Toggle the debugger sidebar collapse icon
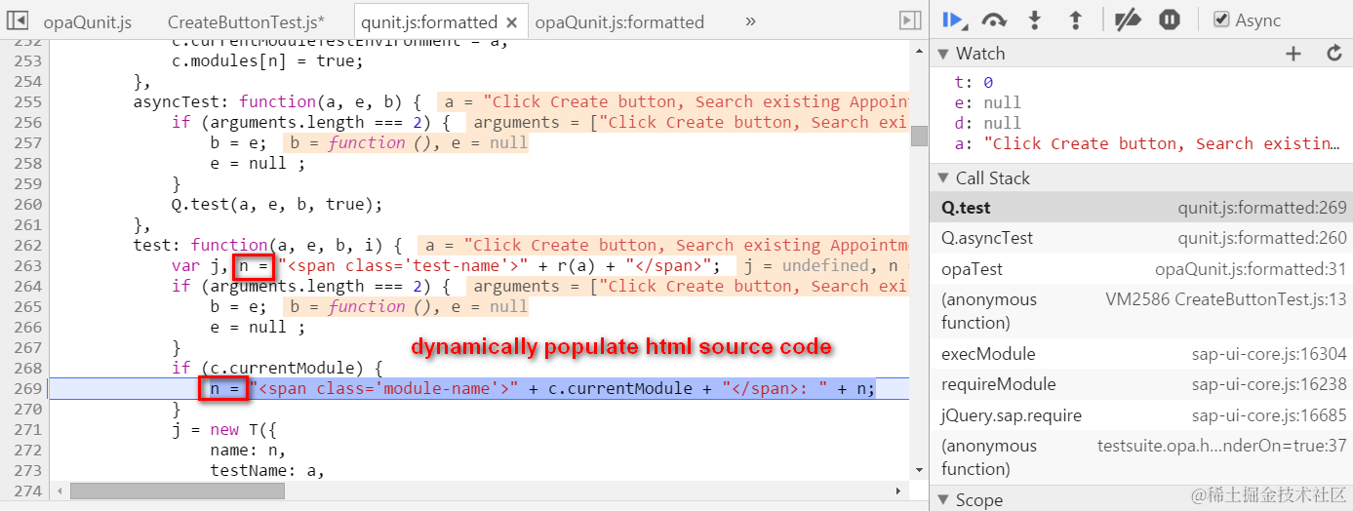The image size is (1353, 511). click(x=909, y=20)
